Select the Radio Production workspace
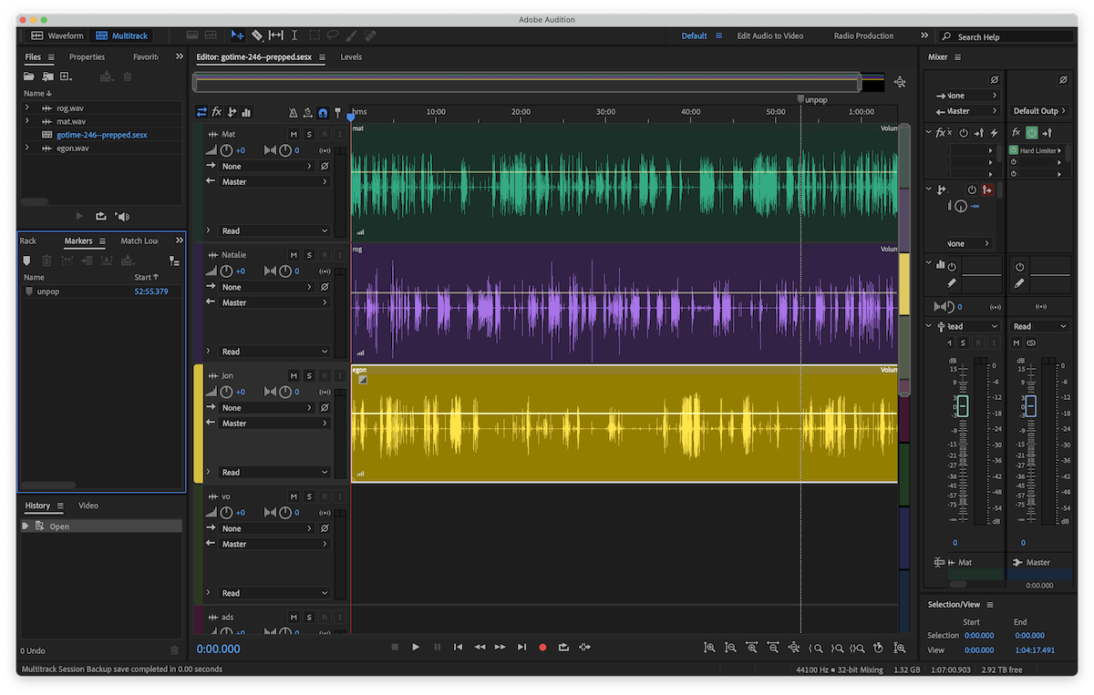Image resolution: width=1094 pixels, height=695 pixels. pos(863,36)
